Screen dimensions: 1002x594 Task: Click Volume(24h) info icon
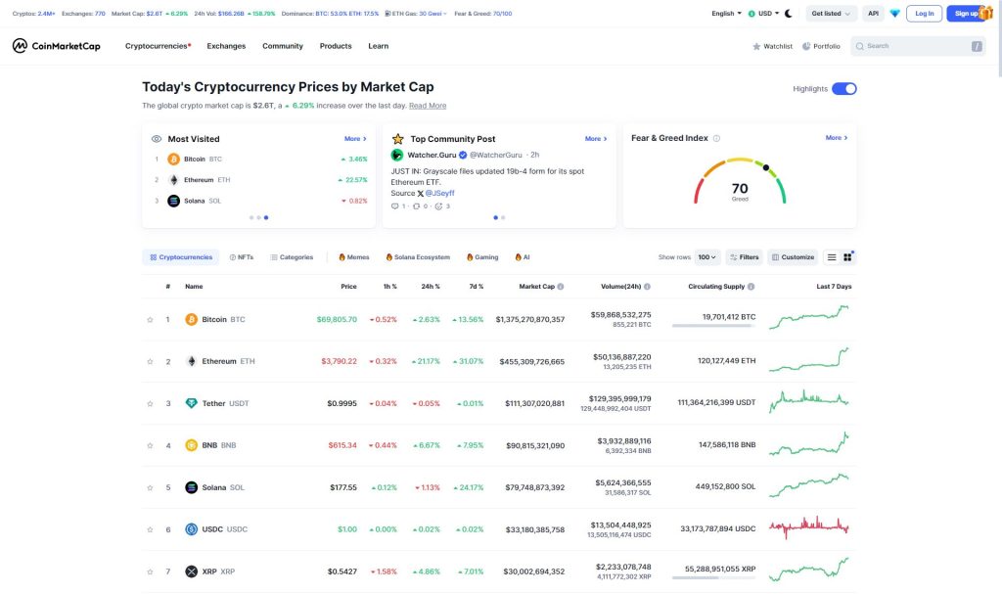(648, 287)
